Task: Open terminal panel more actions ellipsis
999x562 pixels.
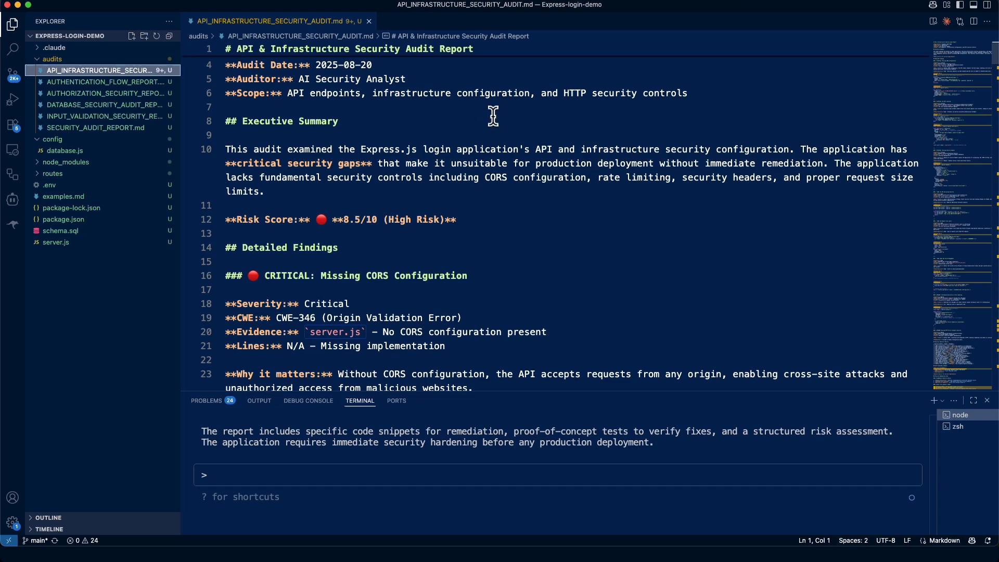Action: pos(954,400)
